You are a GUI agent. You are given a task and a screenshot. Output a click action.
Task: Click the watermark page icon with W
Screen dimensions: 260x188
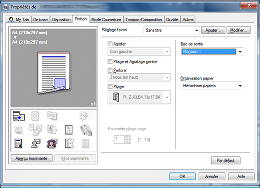click(69, 130)
